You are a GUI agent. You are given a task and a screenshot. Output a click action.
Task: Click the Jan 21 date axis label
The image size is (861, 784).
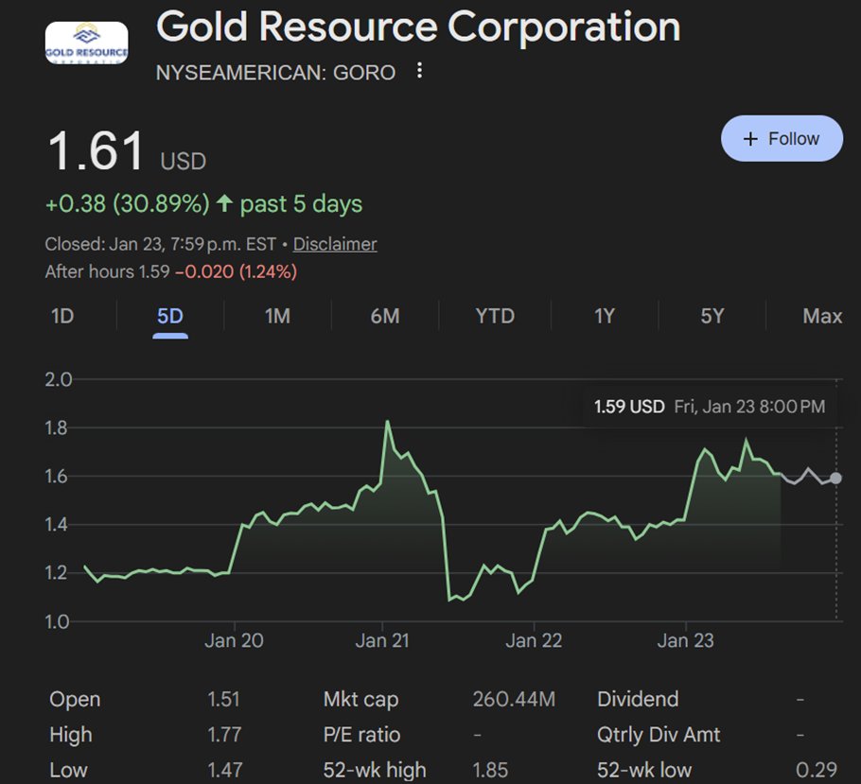coord(382,640)
